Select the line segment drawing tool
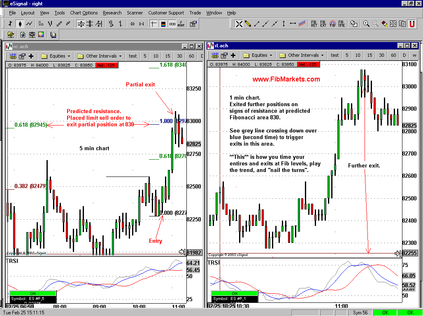This screenshot has width=423, height=316. (x=257, y=24)
